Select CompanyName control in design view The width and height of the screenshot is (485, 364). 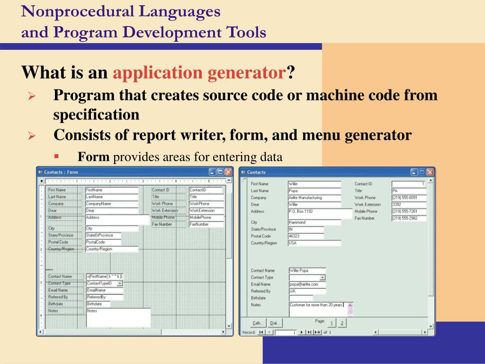coord(112,204)
